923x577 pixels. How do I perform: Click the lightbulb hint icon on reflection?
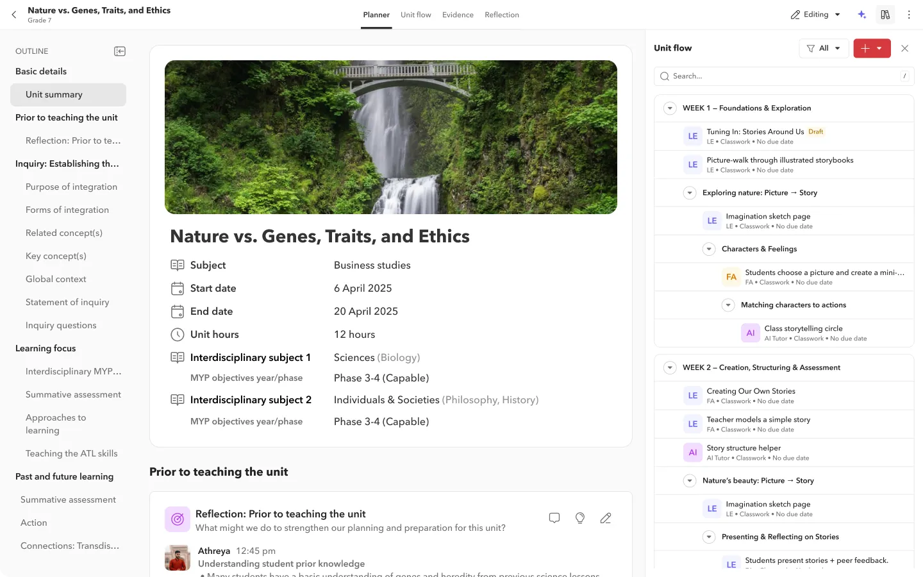(x=580, y=518)
